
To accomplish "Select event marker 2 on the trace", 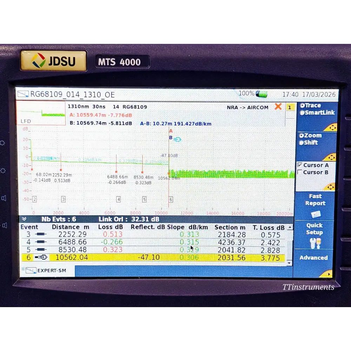I will pyautogui.click(x=34, y=199).
